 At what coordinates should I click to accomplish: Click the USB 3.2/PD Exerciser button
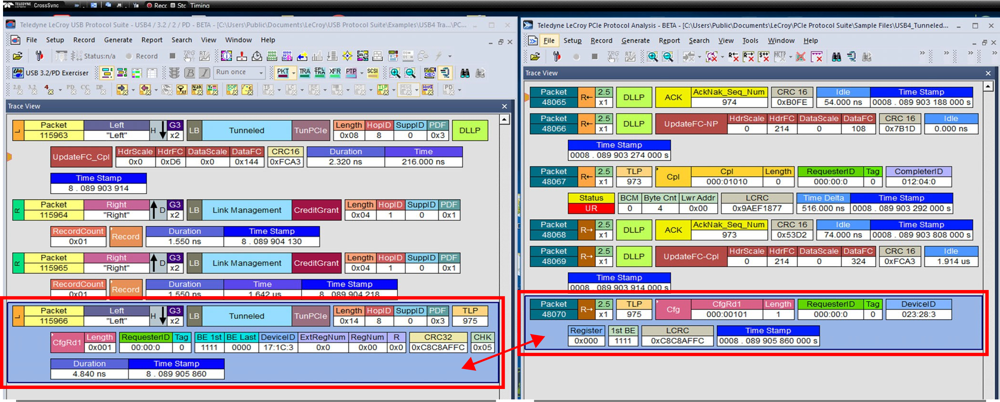[50, 72]
